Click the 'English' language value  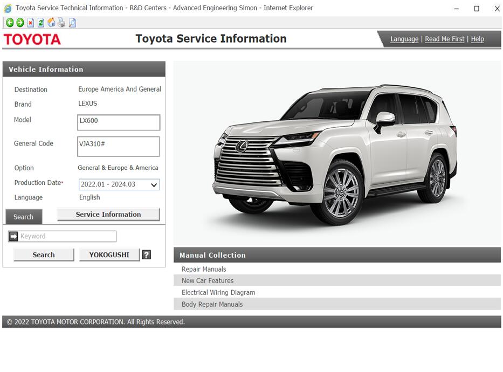click(x=89, y=197)
